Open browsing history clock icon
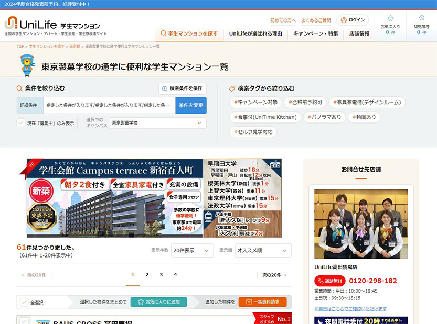The image size is (437, 324). [421, 18]
